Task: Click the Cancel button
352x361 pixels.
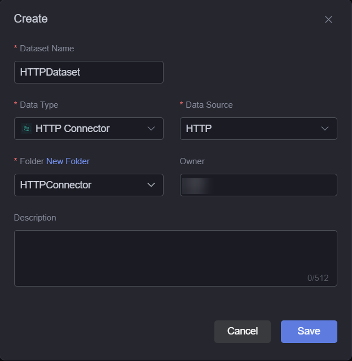Action: pyautogui.click(x=243, y=331)
